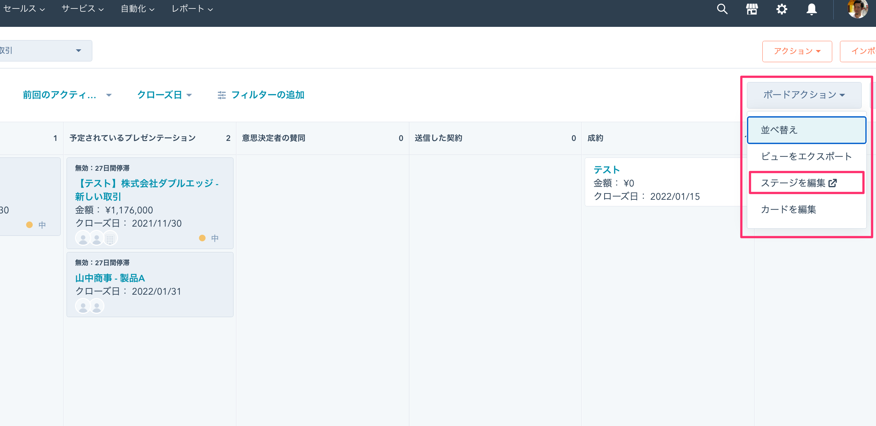This screenshot has width=876, height=426.
Task: Open the アクション dropdown button
Action: coord(797,52)
